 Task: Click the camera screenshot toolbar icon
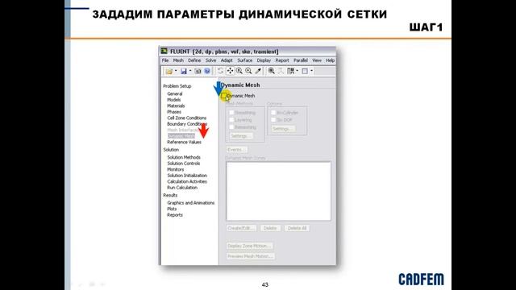[198, 71]
